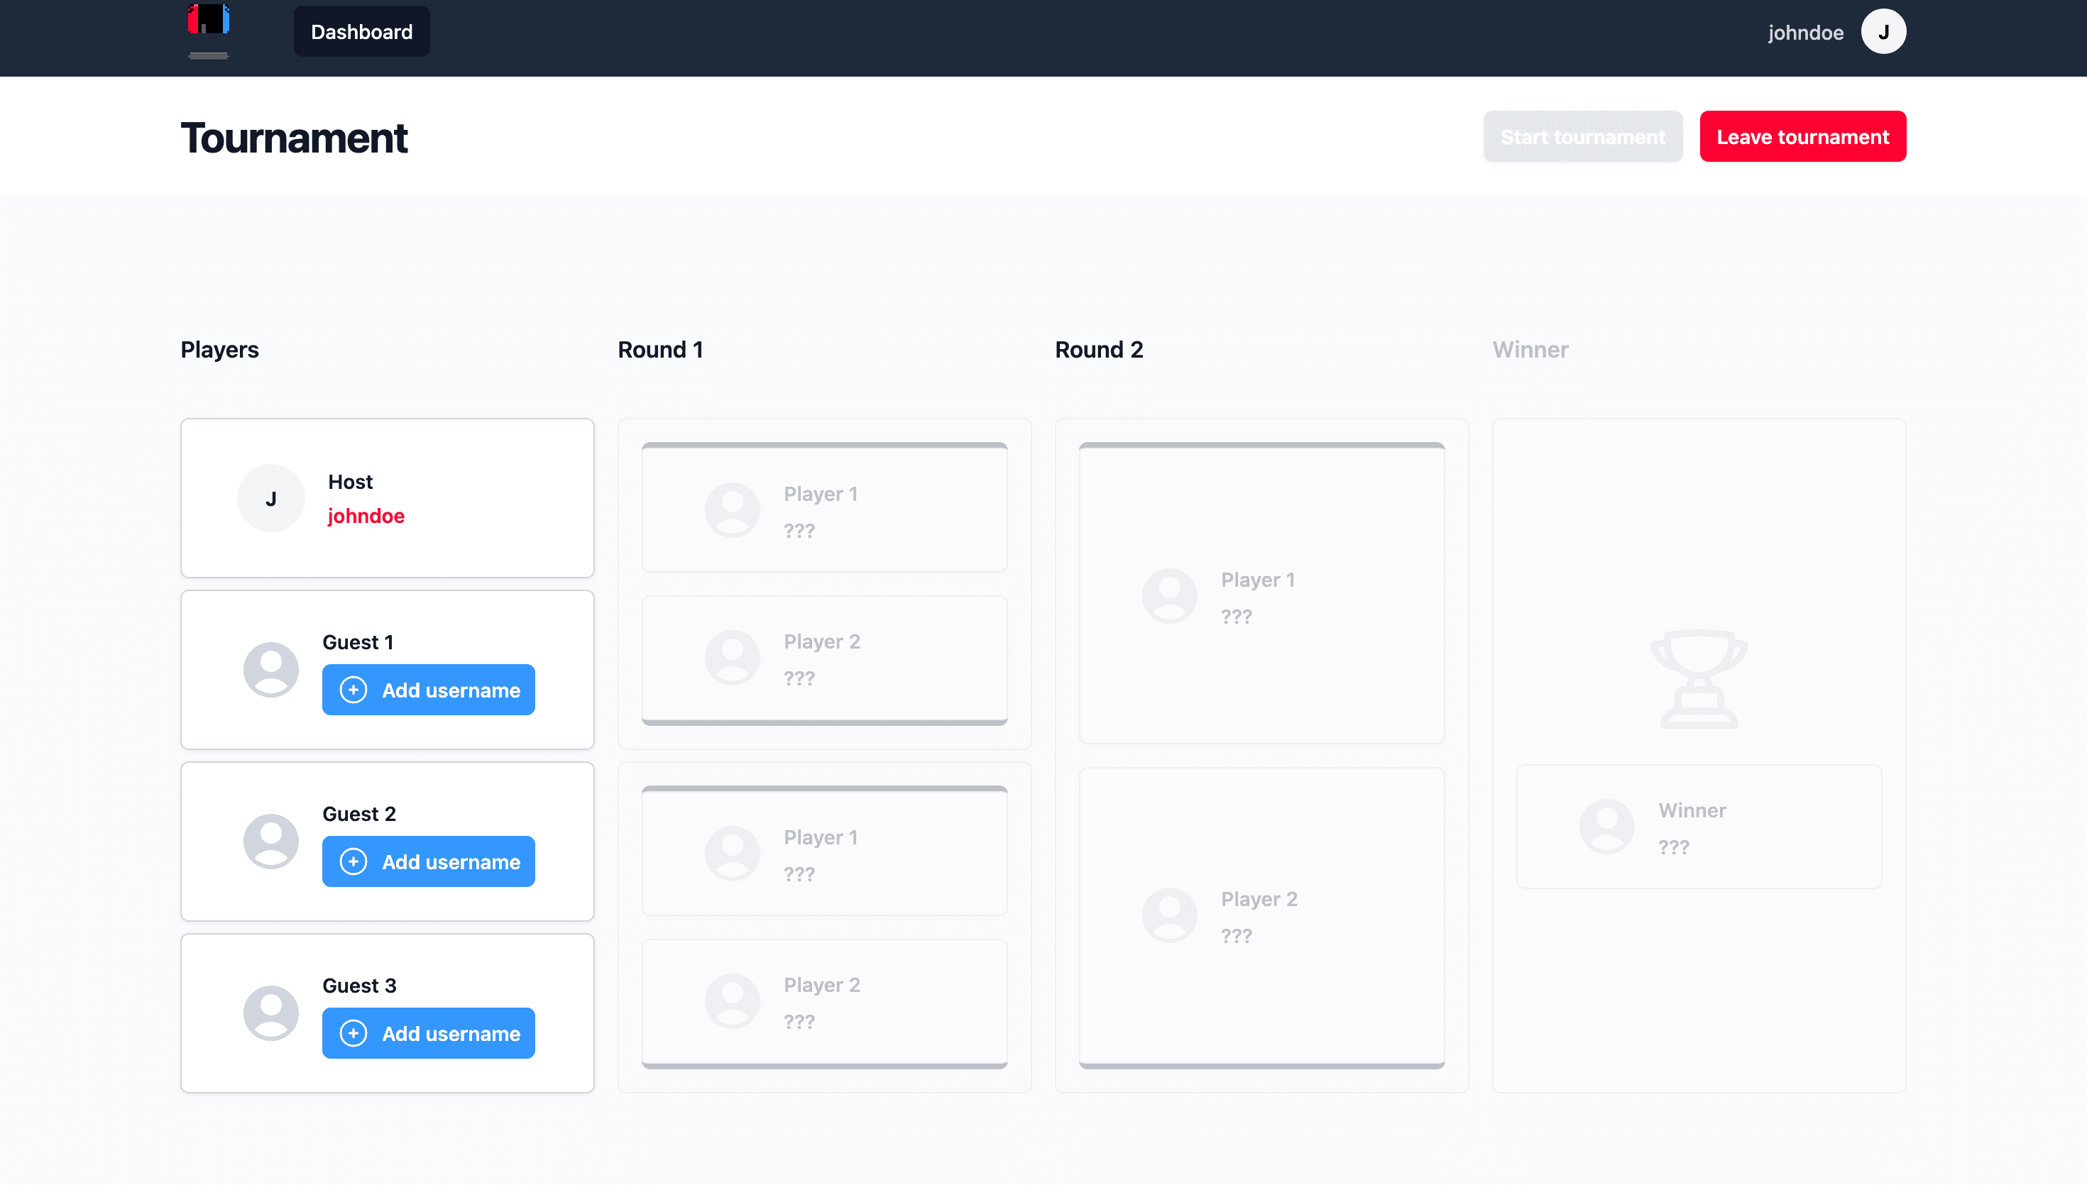Click the Tournament page title
Viewport: 2087px width, 1185px height.
294,138
